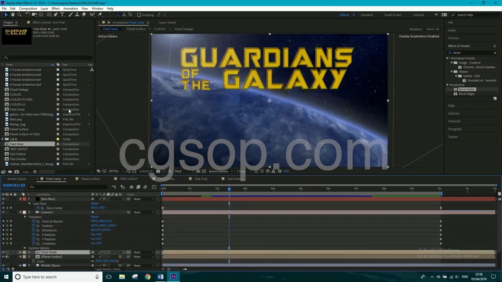
Task: Select the Rotation tool
Action: point(27,15)
